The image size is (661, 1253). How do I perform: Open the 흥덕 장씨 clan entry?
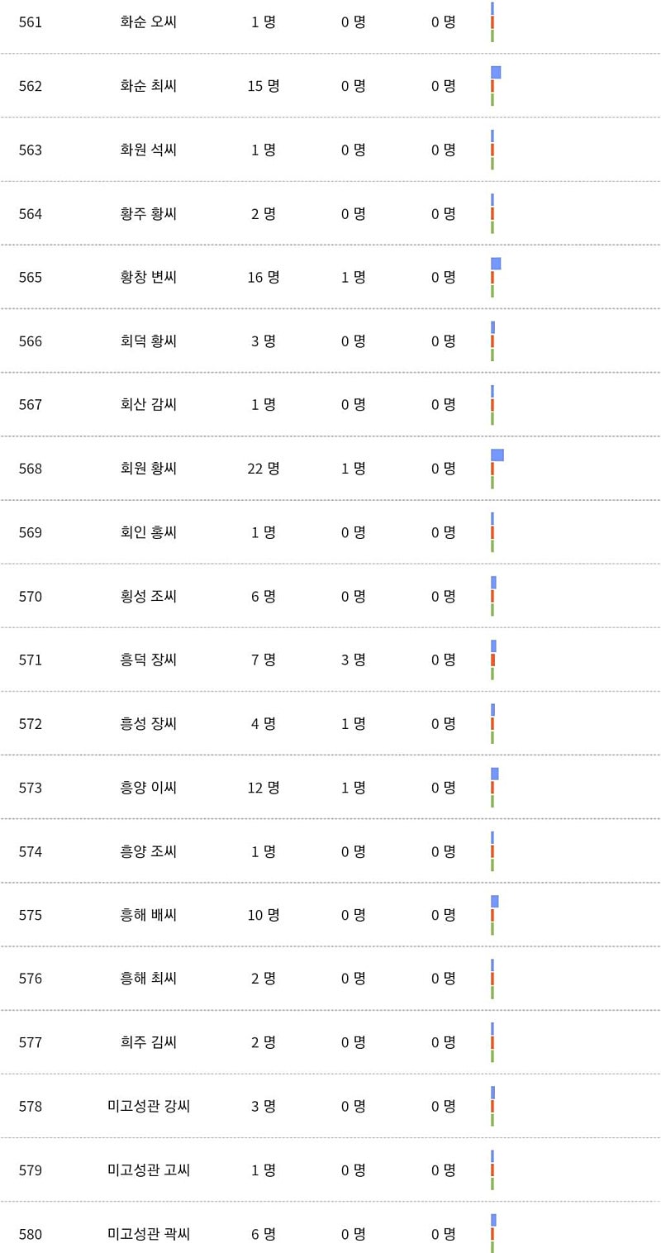[x=148, y=660]
